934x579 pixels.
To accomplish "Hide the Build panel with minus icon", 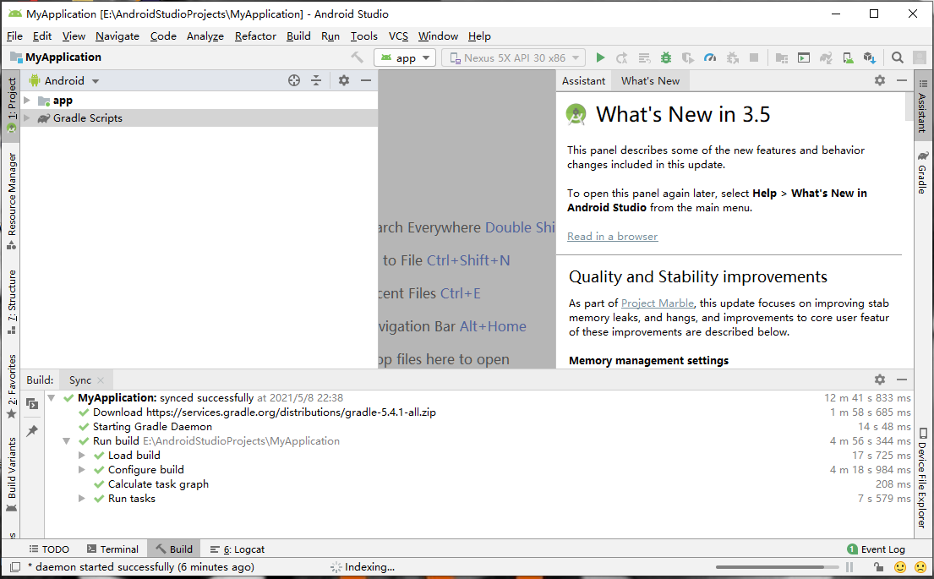I will 902,380.
